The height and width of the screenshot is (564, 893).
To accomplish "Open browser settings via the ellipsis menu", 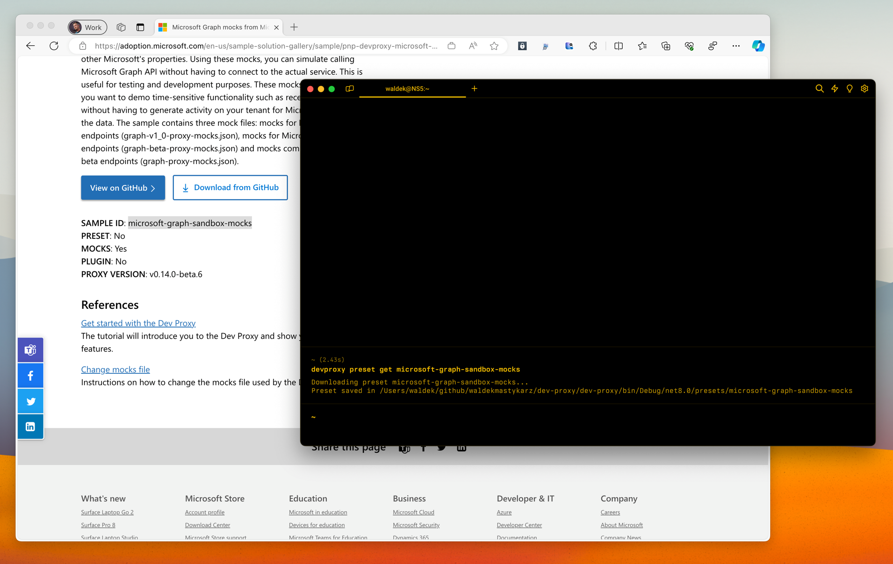I will [x=736, y=46].
